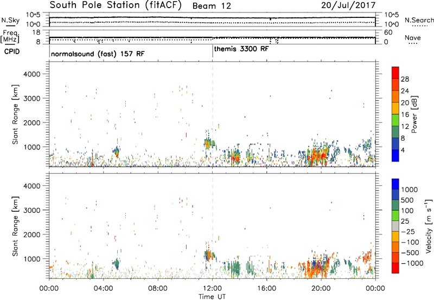Click '2000' tick on the power panel axis
Viewport: 434px width, 300px height.
(32, 122)
